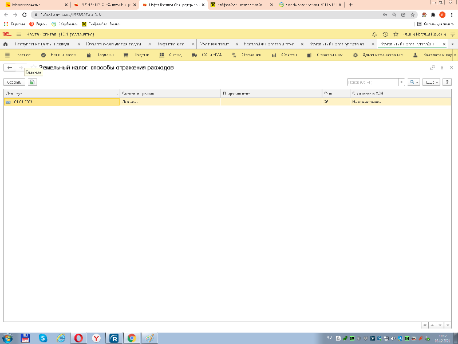The width and height of the screenshot is (458, 344).
Task: Click the Счет cell with value 26
Action: [x=336, y=102]
